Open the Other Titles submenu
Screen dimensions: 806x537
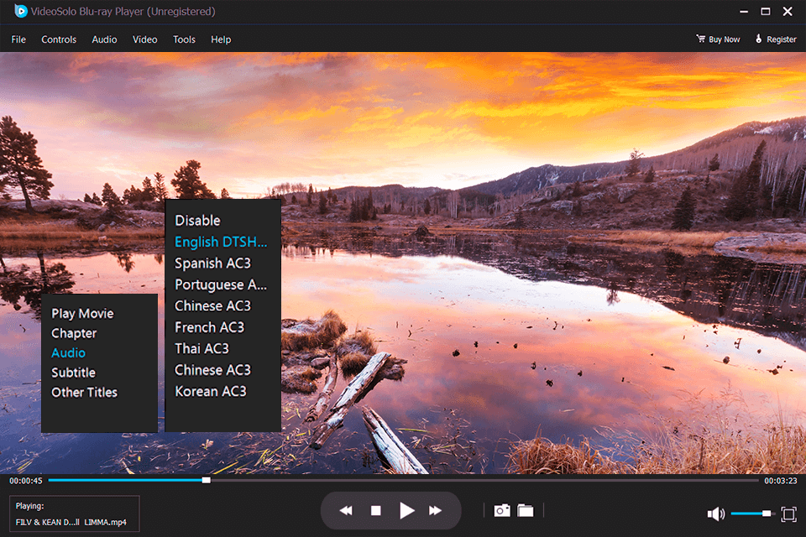84,392
